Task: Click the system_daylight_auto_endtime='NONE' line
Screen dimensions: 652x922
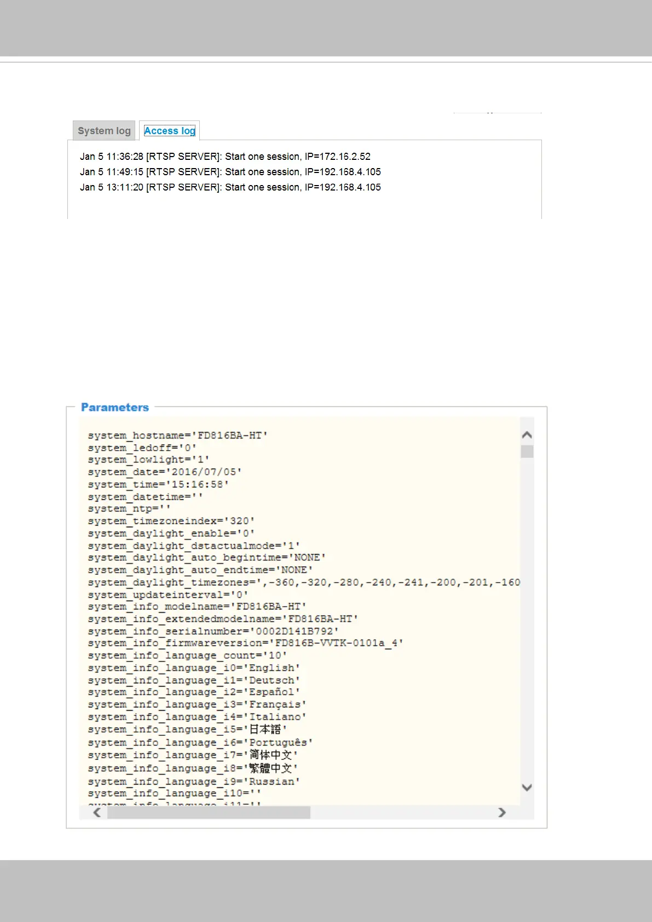Action: (x=200, y=570)
